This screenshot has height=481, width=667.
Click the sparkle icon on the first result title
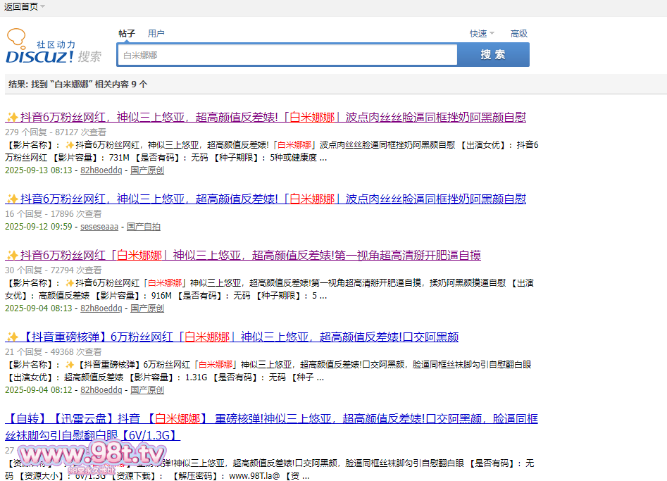point(12,118)
